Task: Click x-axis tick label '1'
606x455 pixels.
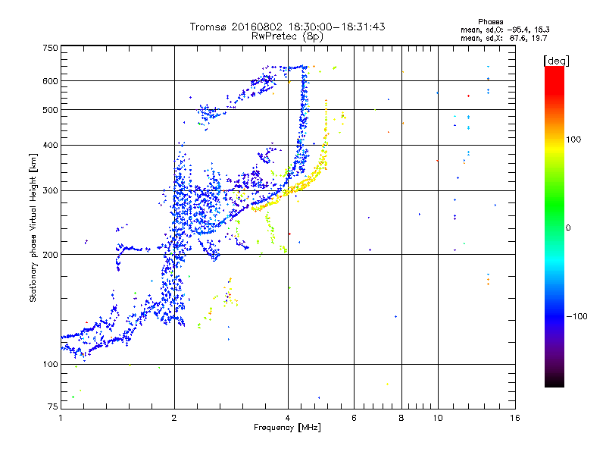Action: [x=61, y=418]
